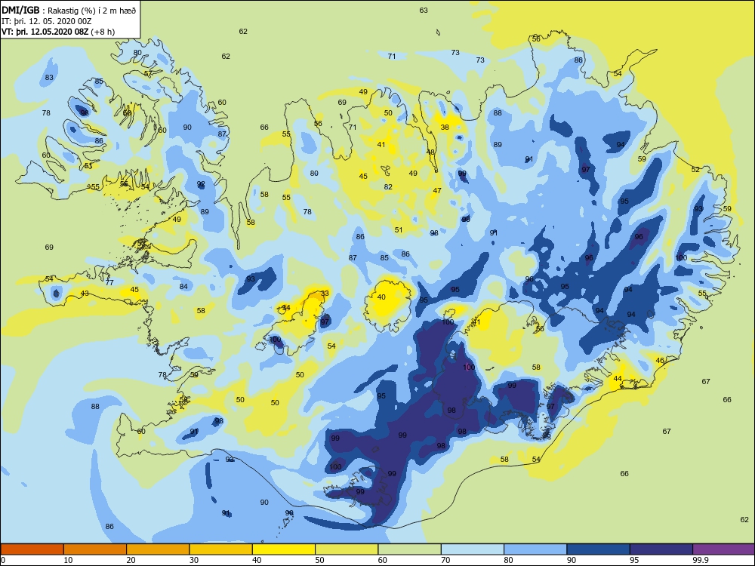Choose the 80–90 medium blue legend swatch

(535, 549)
